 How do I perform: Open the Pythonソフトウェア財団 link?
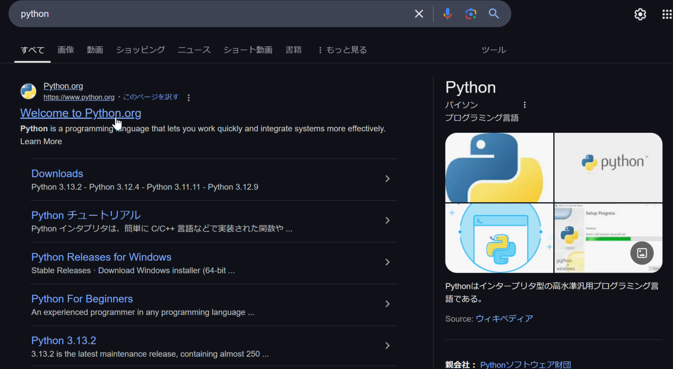(x=526, y=365)
